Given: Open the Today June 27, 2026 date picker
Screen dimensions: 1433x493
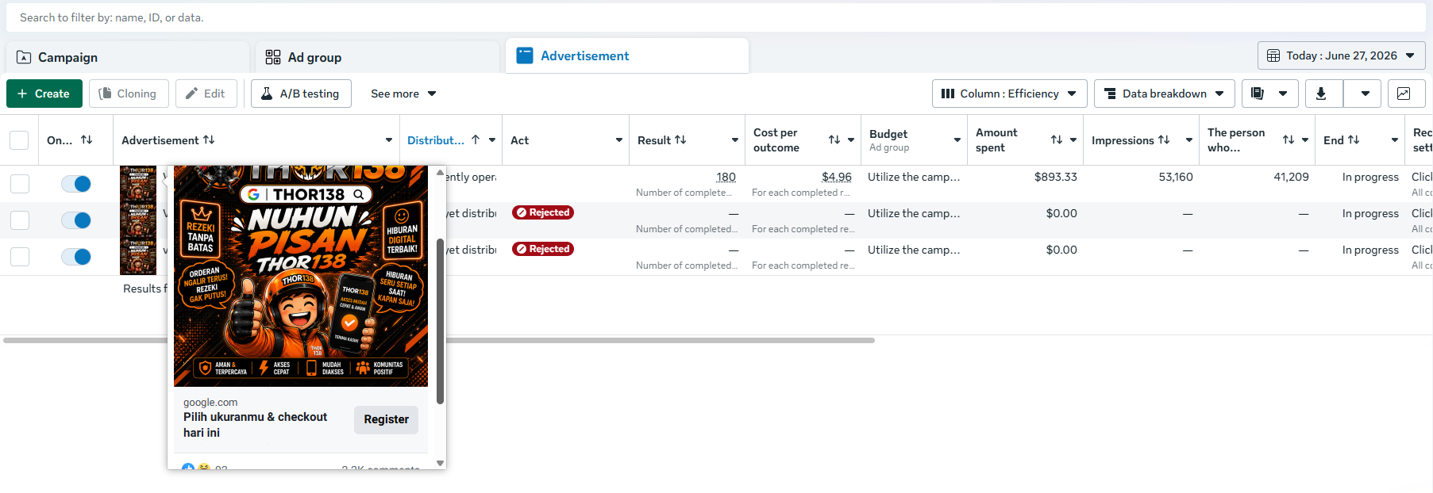Looking at the screenshot, I should coord(1341,55).
